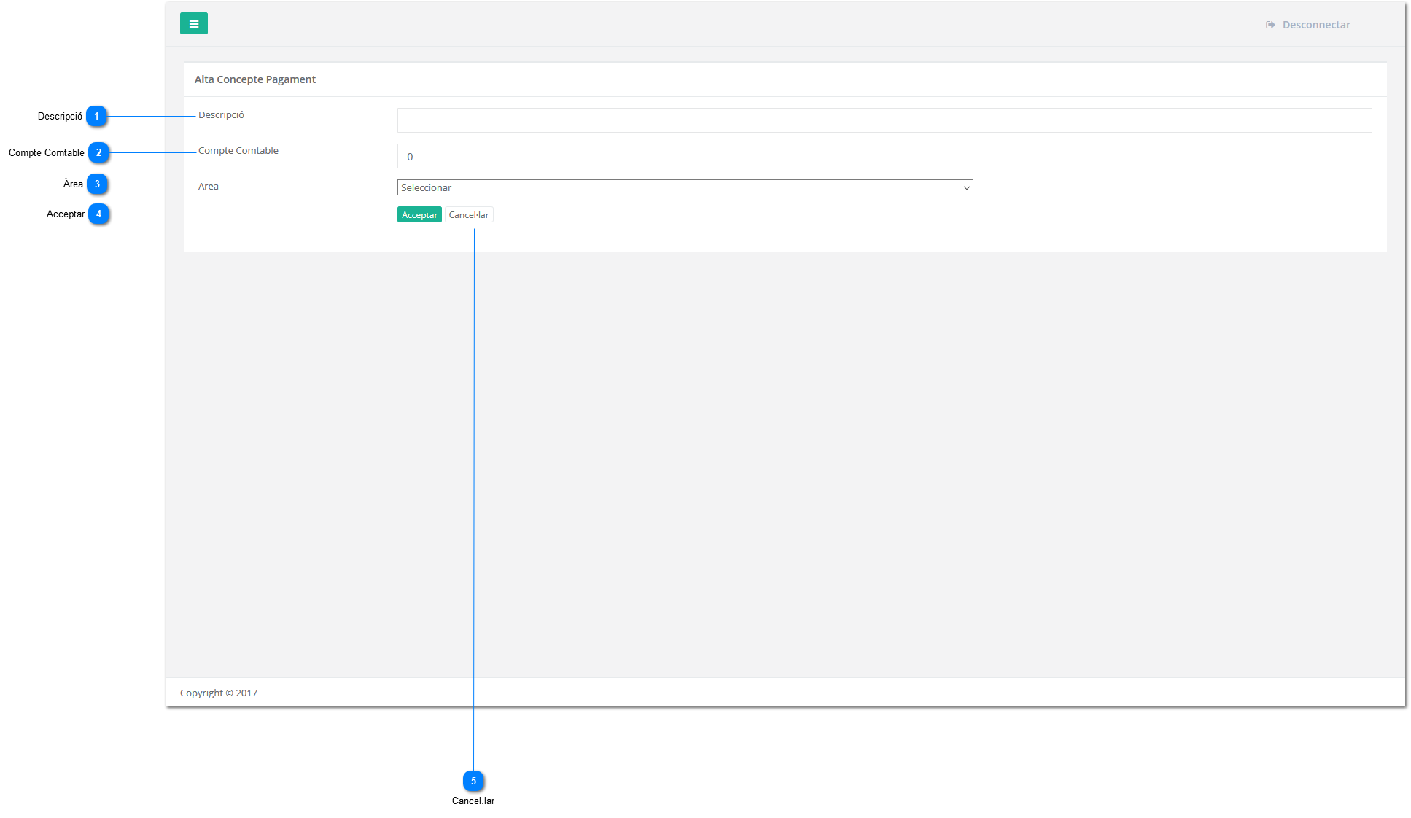Open the Area Seleccionar dropdown
Viewport: 1411px width, 818px height.
click(x=684, y=187)
